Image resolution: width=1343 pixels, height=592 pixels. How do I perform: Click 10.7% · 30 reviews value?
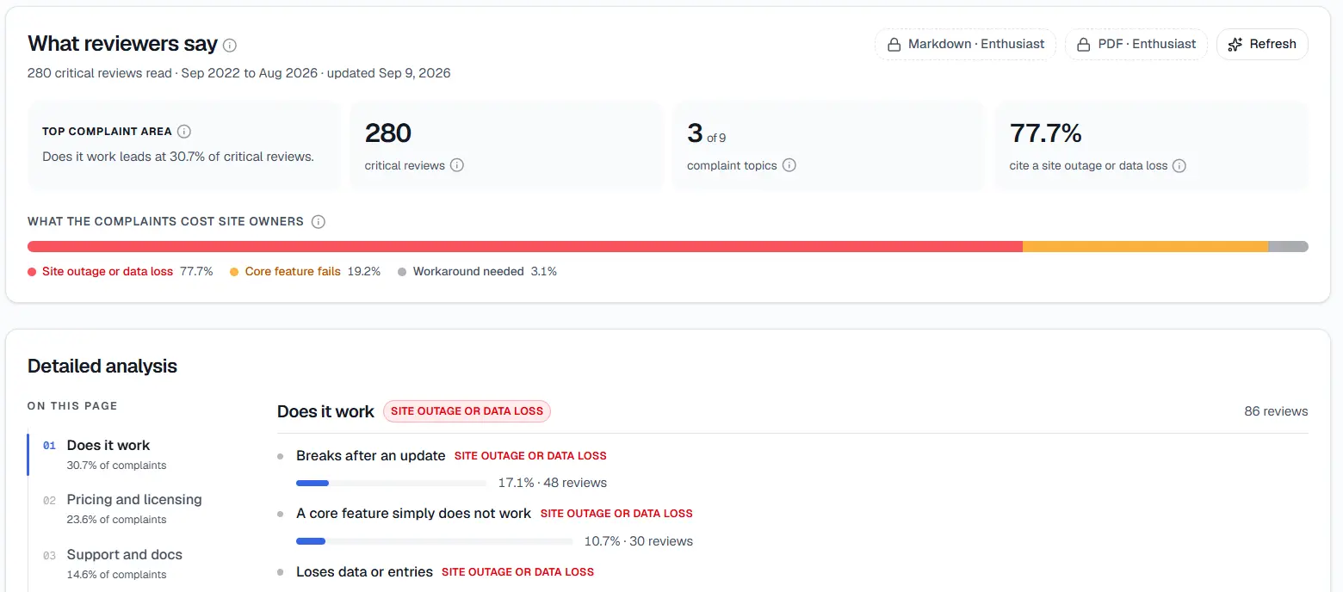click(x=639, y=541)
